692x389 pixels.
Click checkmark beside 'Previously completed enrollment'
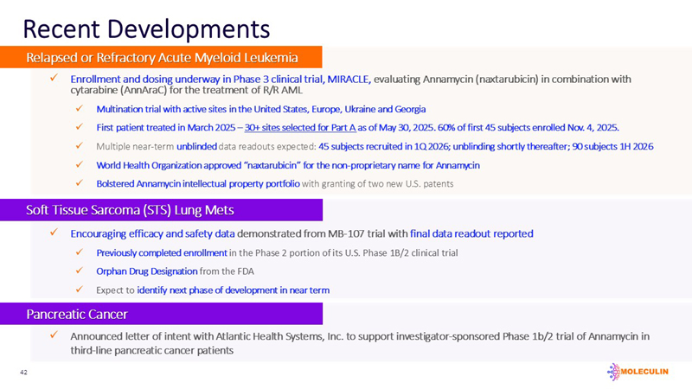(x=79, y=252)
